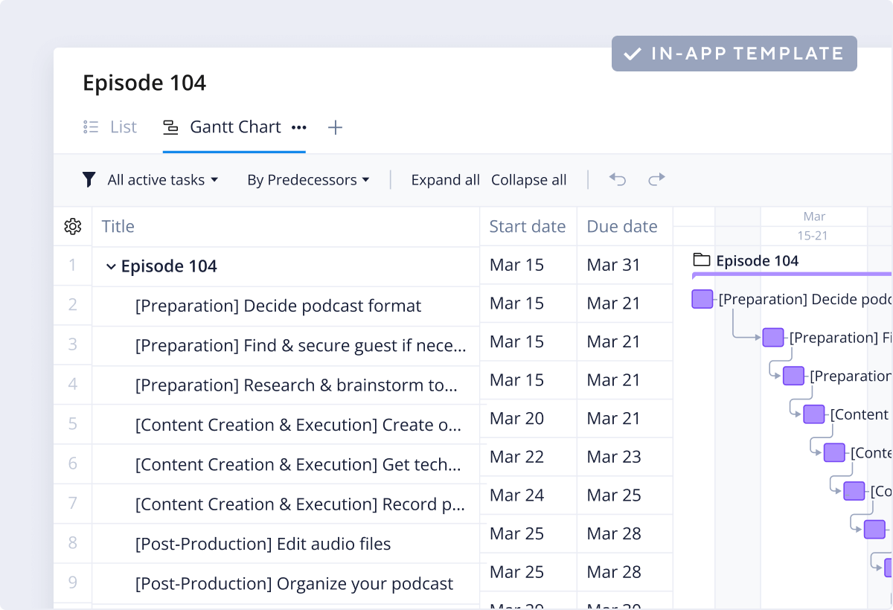Viewport: 893px width, 610px height.
Task: Click row number 1
Action: pos(72,265)
